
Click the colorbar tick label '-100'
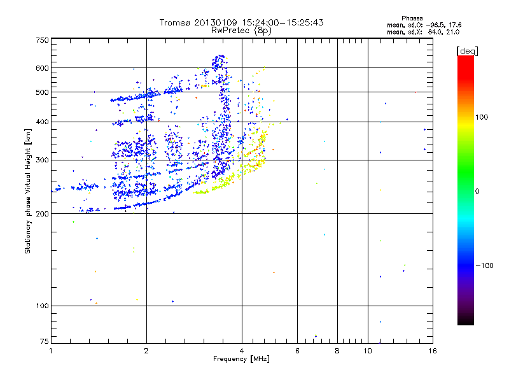pyautogui.click(x=484, y=265)
